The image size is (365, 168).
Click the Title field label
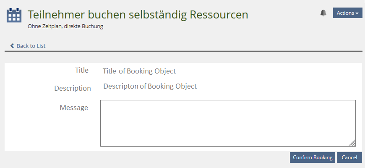(x=82, y=70)
